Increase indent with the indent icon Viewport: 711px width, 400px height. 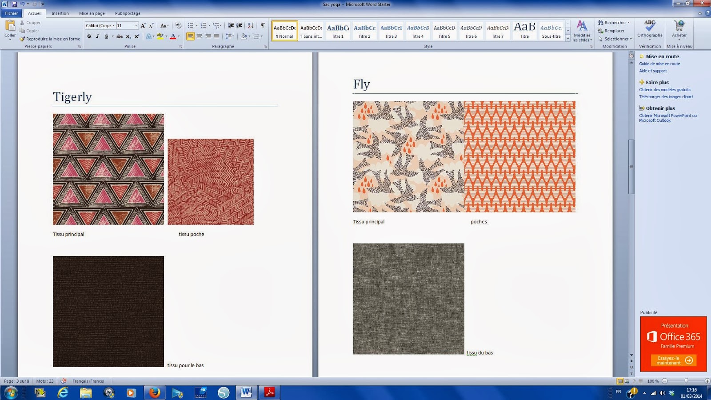point(239,25)
